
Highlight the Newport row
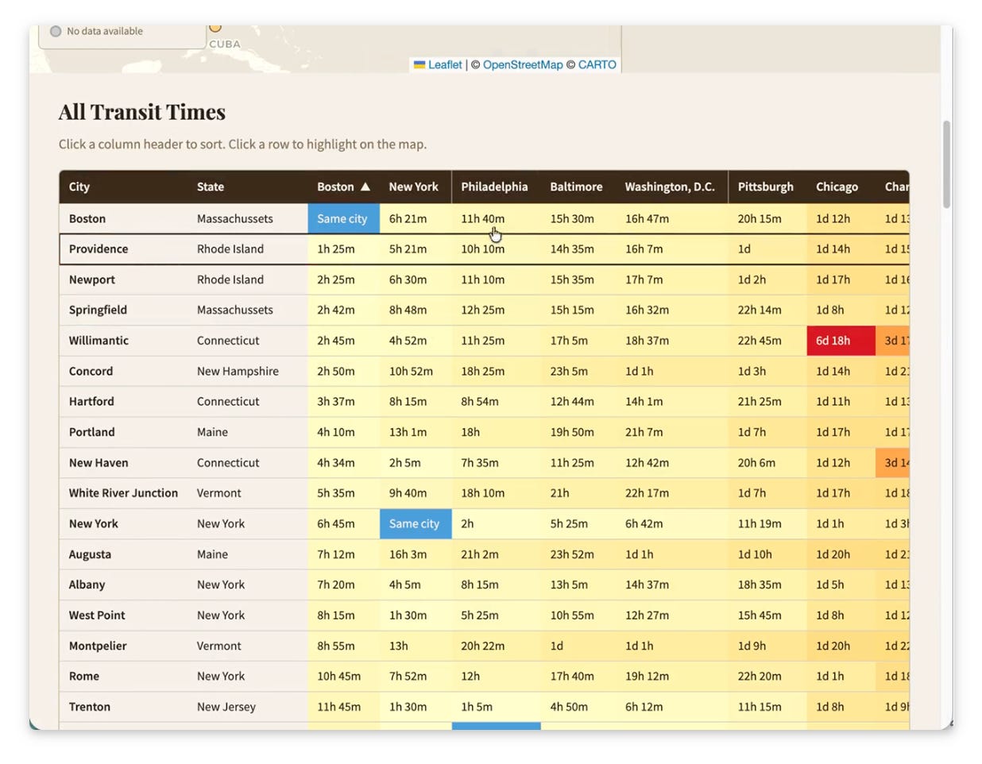pos(484,280)
